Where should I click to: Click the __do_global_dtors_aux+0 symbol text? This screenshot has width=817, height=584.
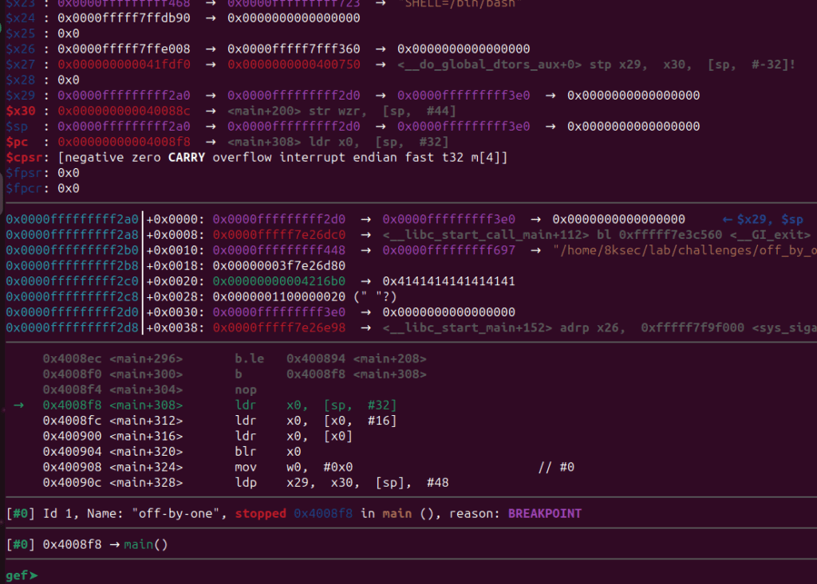[x=489, y=65]
